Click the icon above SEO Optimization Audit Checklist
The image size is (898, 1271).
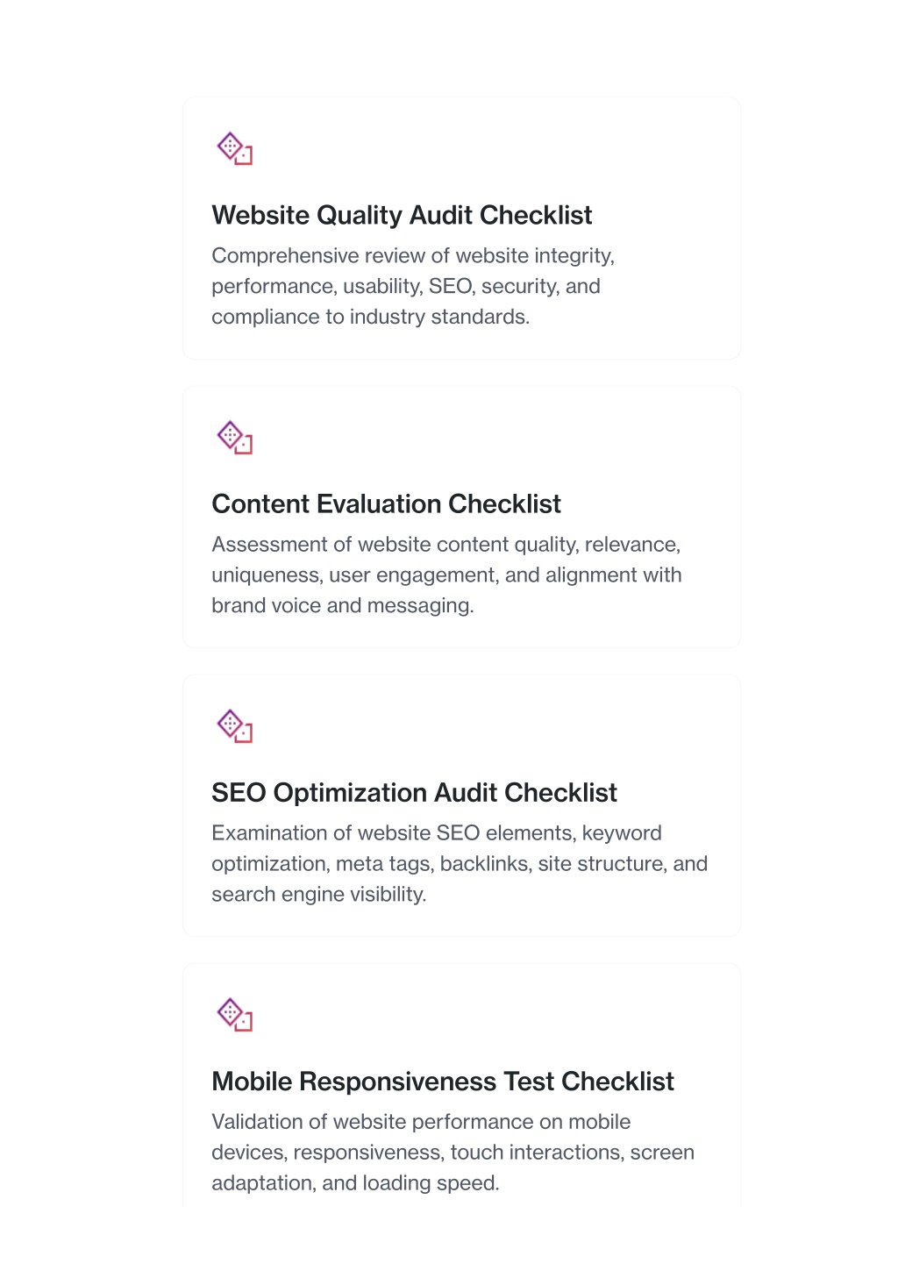click(235, 726)
